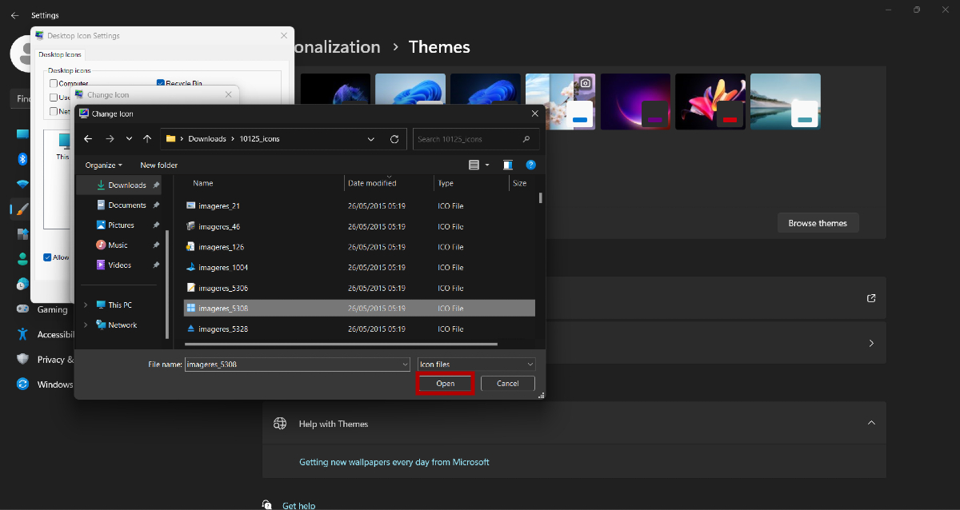
Task: Toggle Allow themes to change icons checkbox
Action: (47, 257)
